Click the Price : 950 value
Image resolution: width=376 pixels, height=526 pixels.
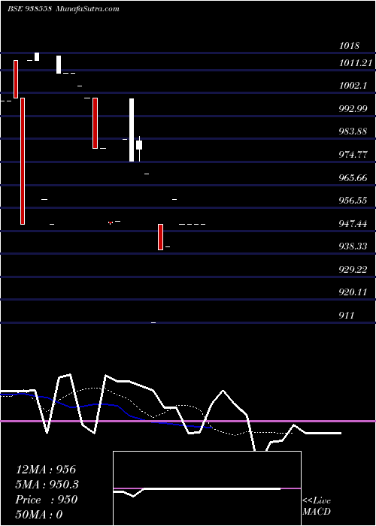point(47,500)
